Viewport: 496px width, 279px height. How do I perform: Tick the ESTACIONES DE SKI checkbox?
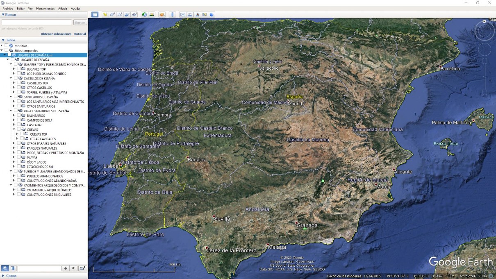pyautogui.click(x=18, y=167)
